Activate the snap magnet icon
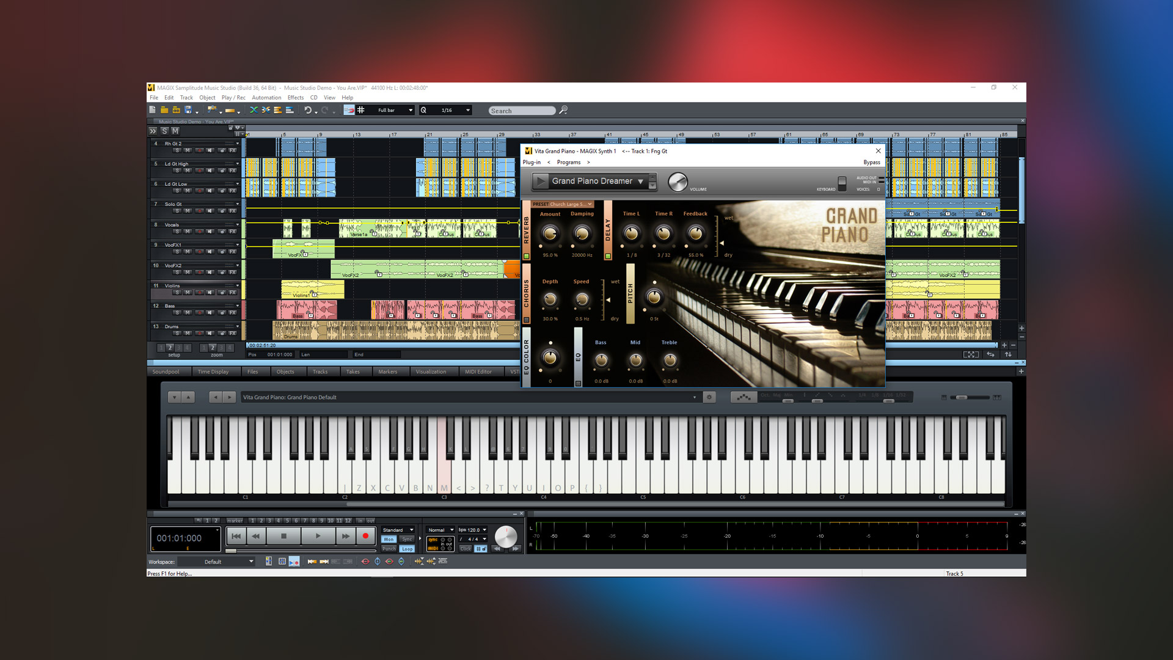The height and width of the screenshot is (660, 1173). coord(349,111)
